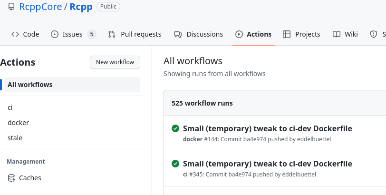Click the Projects table icon
Screen dimensions: 386x195
tap(287, 34)
